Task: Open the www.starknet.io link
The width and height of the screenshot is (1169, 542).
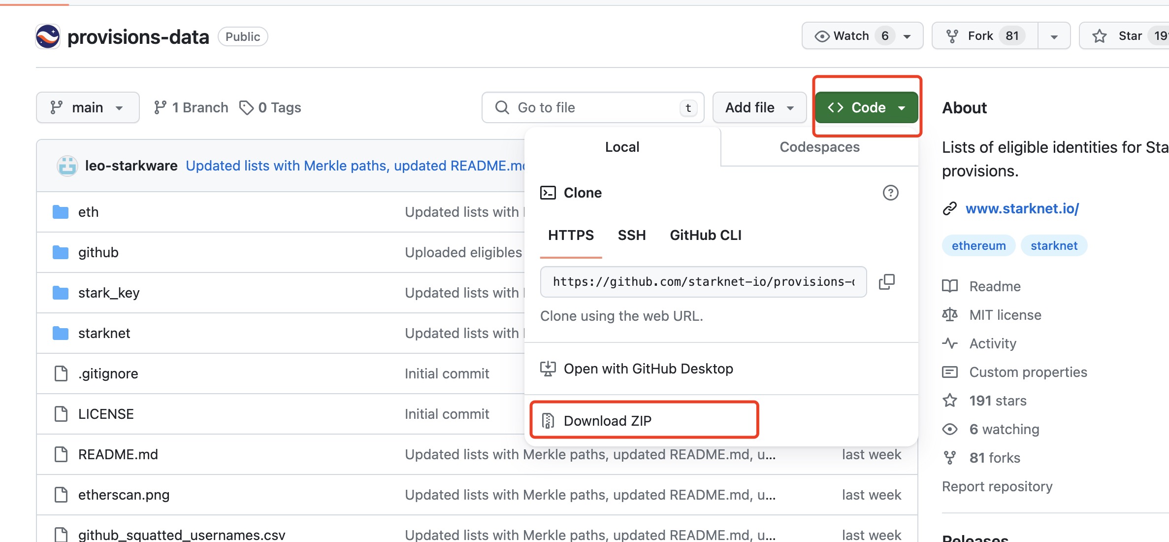Action: 1022,209
